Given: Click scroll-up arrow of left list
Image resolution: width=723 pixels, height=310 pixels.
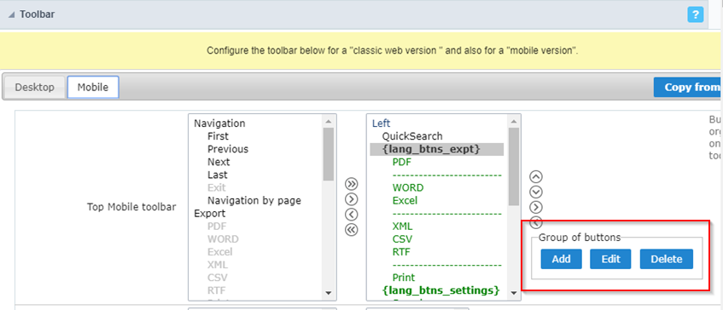Looking at the screenshot, I should coord(329,122).
